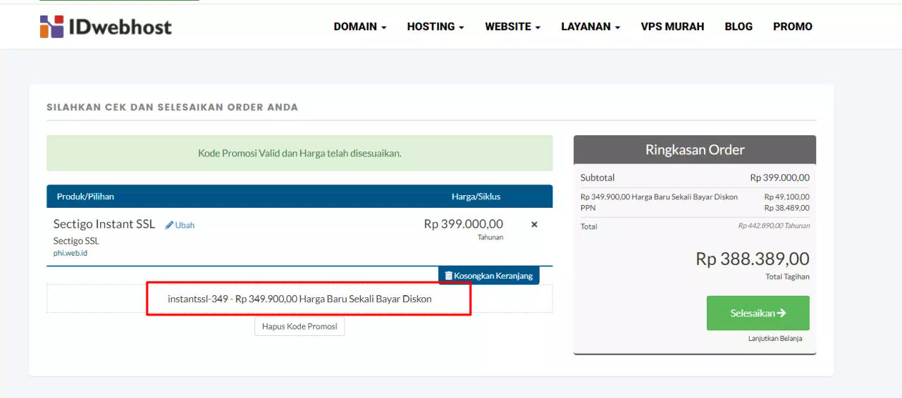Screen dimensions: 902x398
Task: Click the trash icon on Kosongkan Keranjang
Action: tap(448, 275)
